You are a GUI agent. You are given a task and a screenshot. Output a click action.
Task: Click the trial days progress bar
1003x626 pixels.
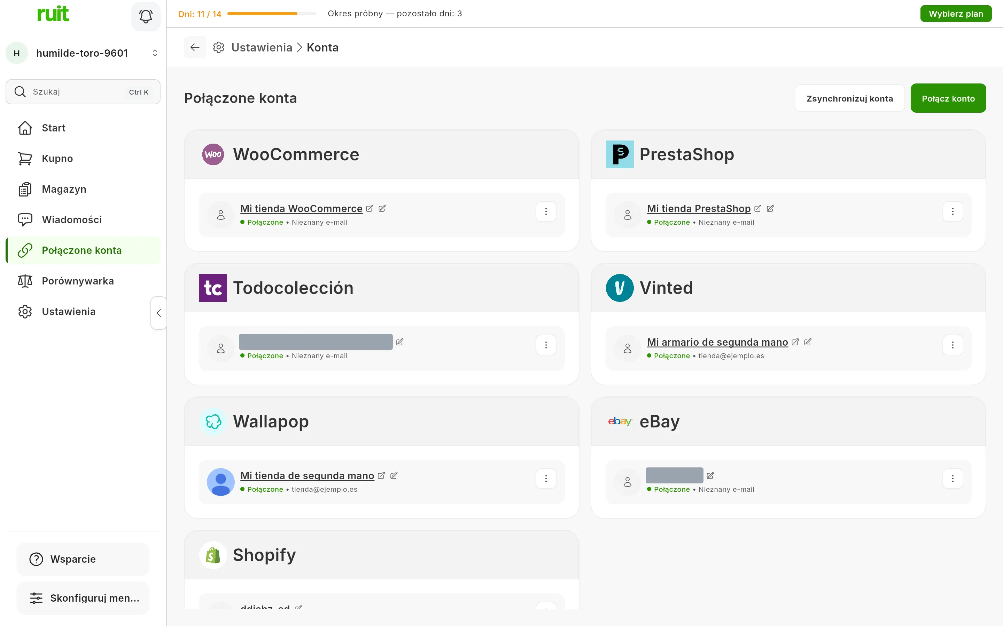[272, 14]
